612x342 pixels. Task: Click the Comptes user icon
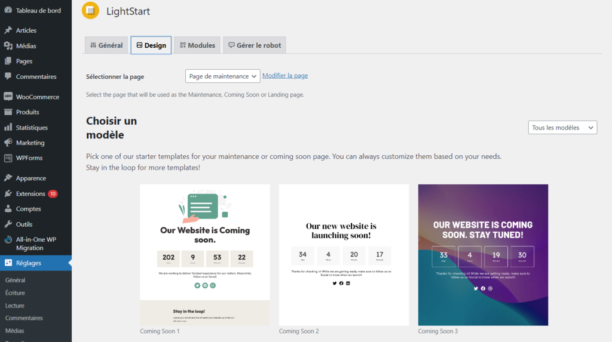(x=8, y=209)
